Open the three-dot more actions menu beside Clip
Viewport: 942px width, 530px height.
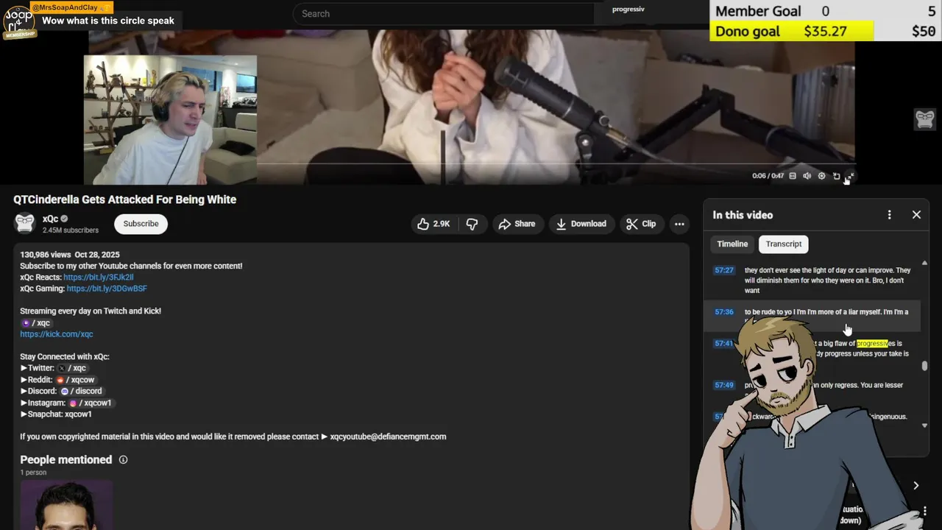pos(679,224)
